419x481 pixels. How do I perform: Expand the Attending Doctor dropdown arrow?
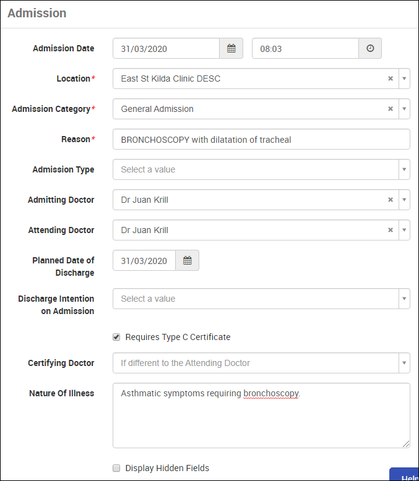(x=404, y=230)
